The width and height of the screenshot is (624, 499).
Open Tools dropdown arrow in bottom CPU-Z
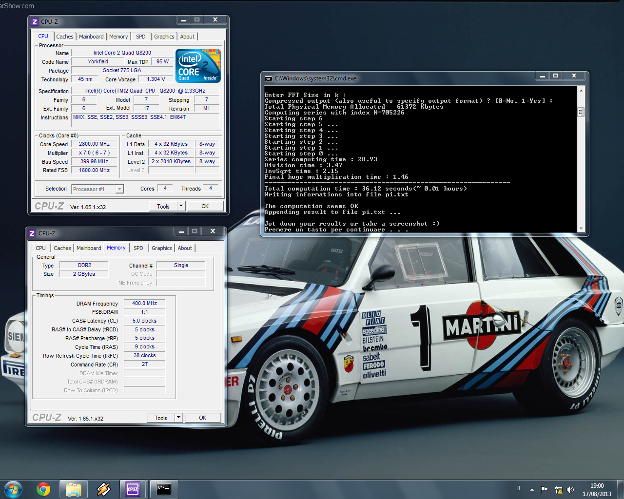tap(178, 418)
